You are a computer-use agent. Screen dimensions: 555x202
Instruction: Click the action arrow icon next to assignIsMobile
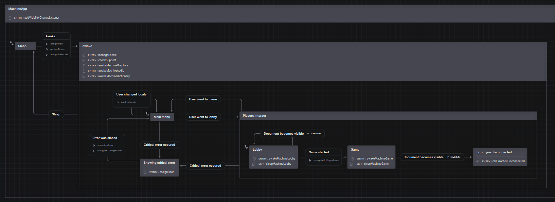pyautogui.click(x=47, y=55)
